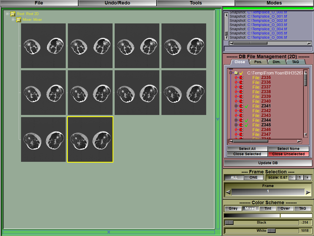The width and height of the screenshot is (314, 236).
Task: Click the Close Selected button
Action: tap(247, 154)
